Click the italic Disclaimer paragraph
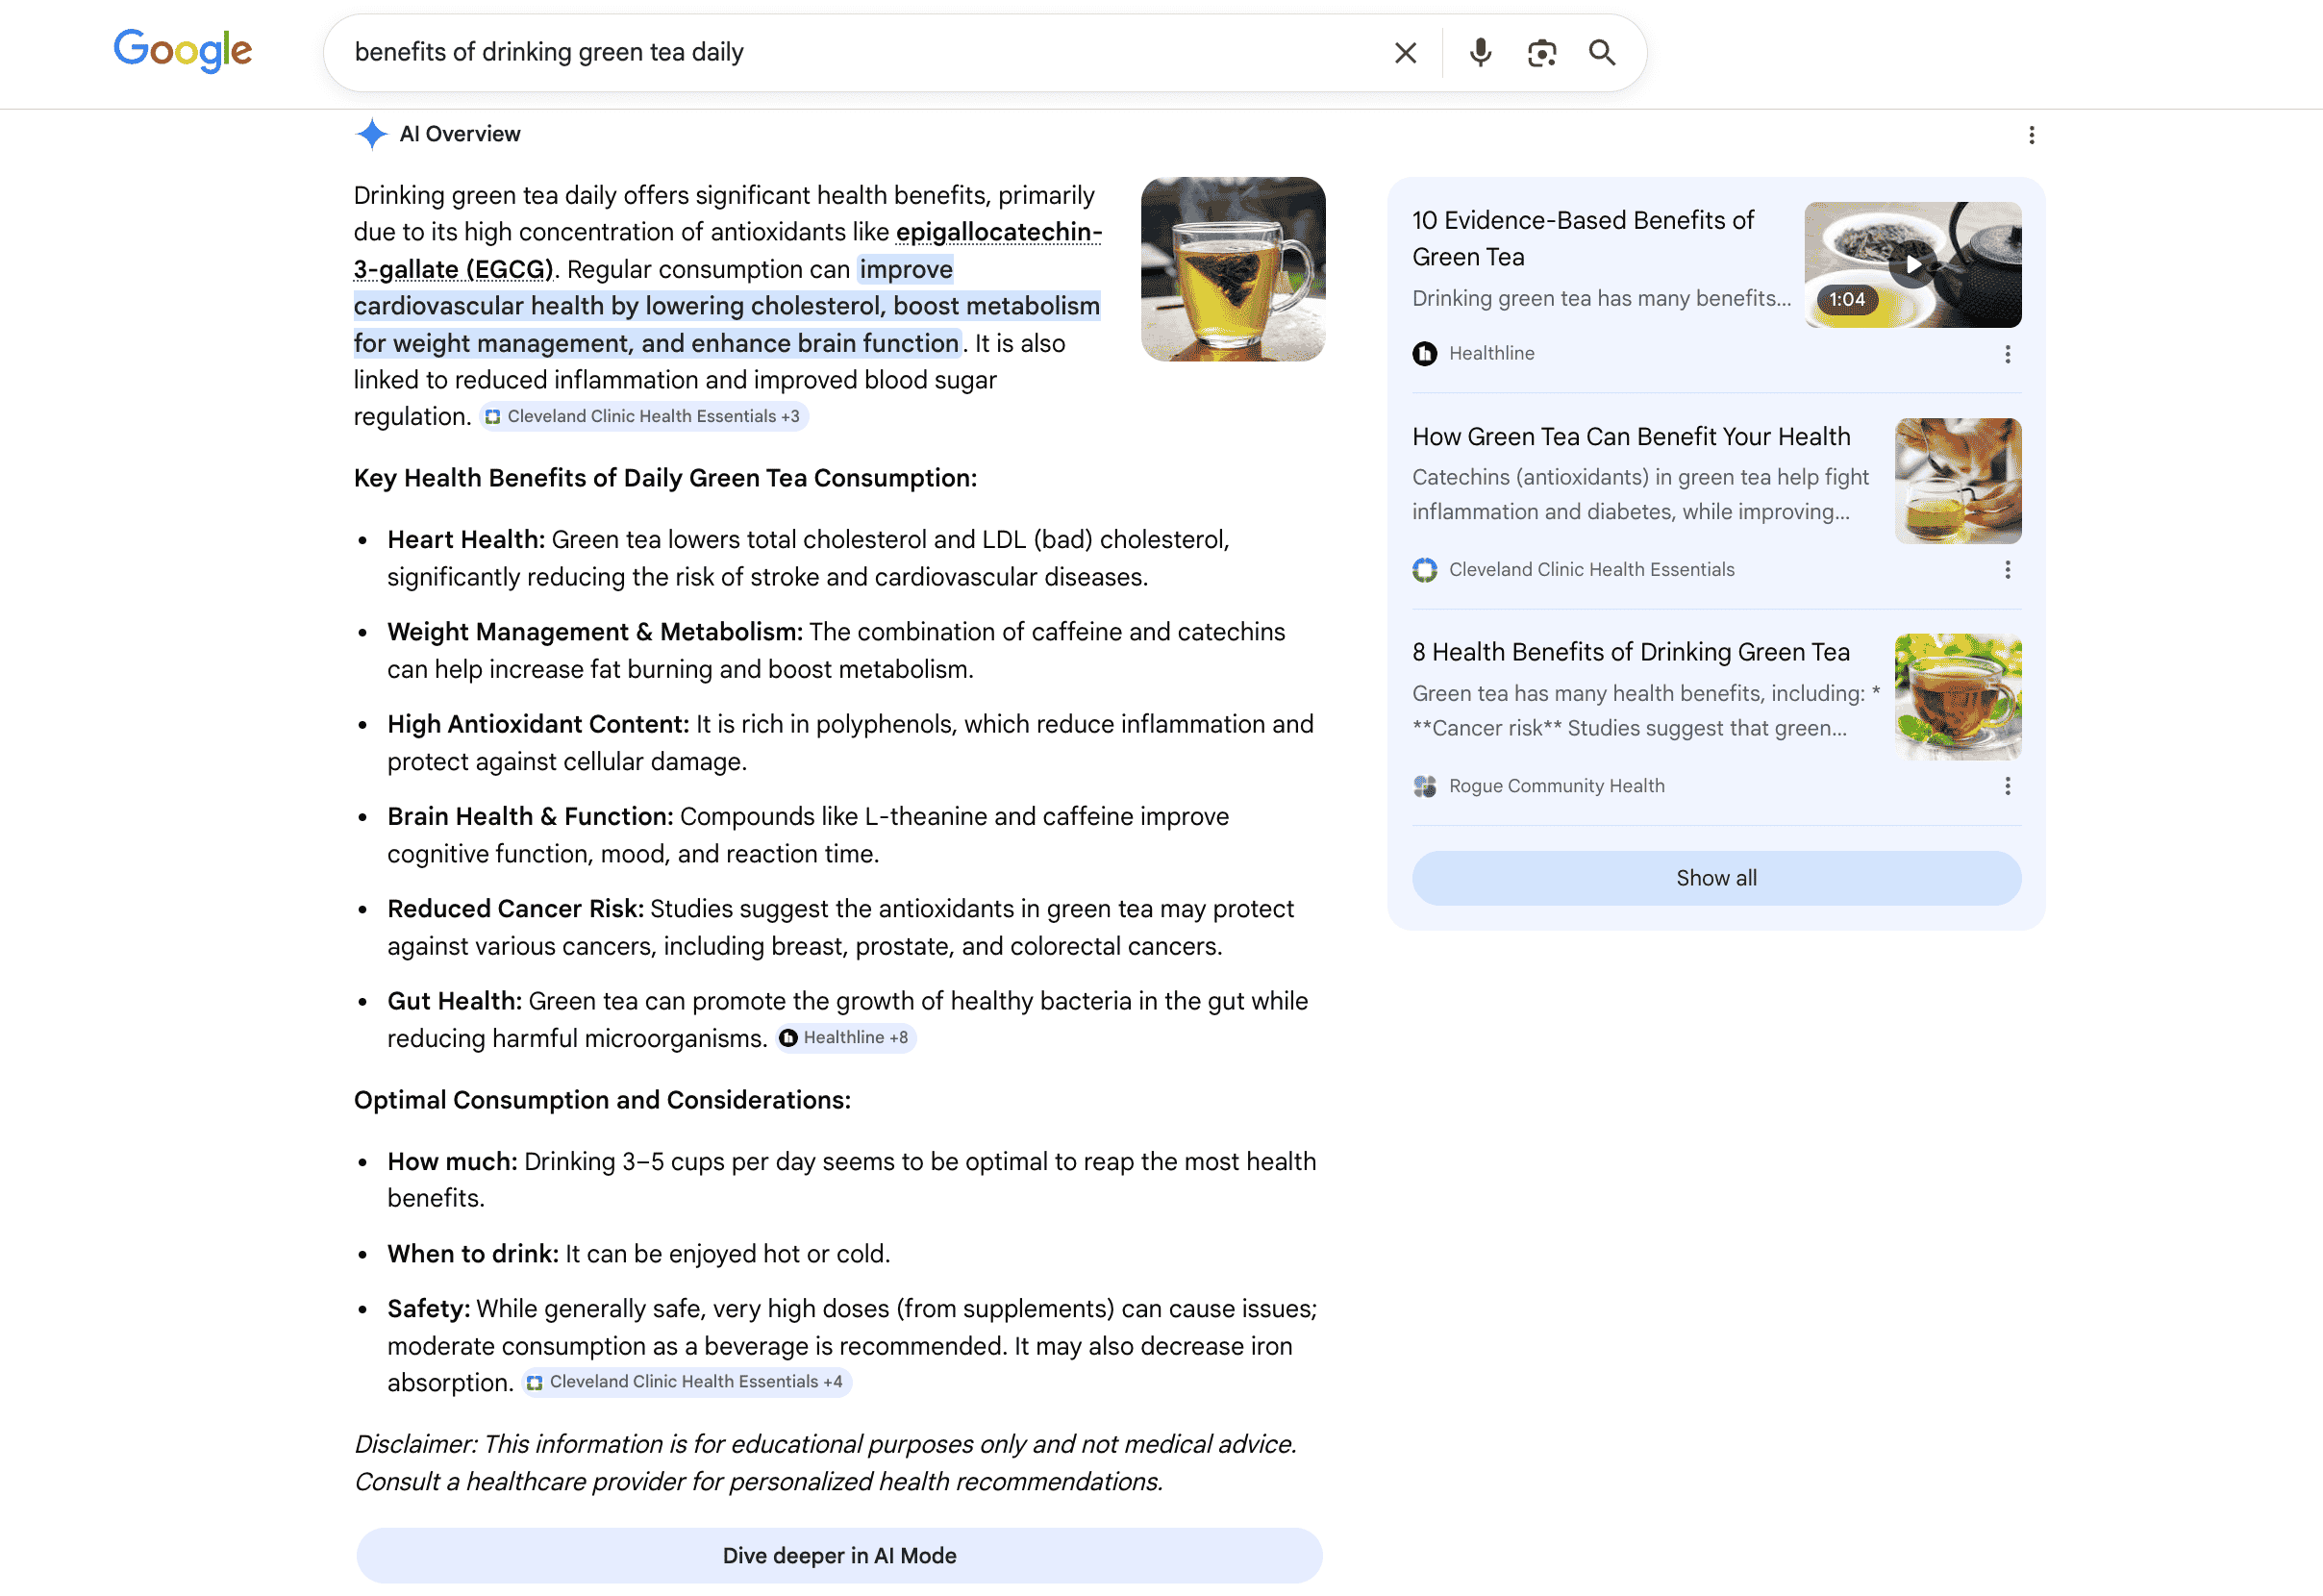The width and height of the screenshot is (2323, 1596). (x=825, y=1463)
